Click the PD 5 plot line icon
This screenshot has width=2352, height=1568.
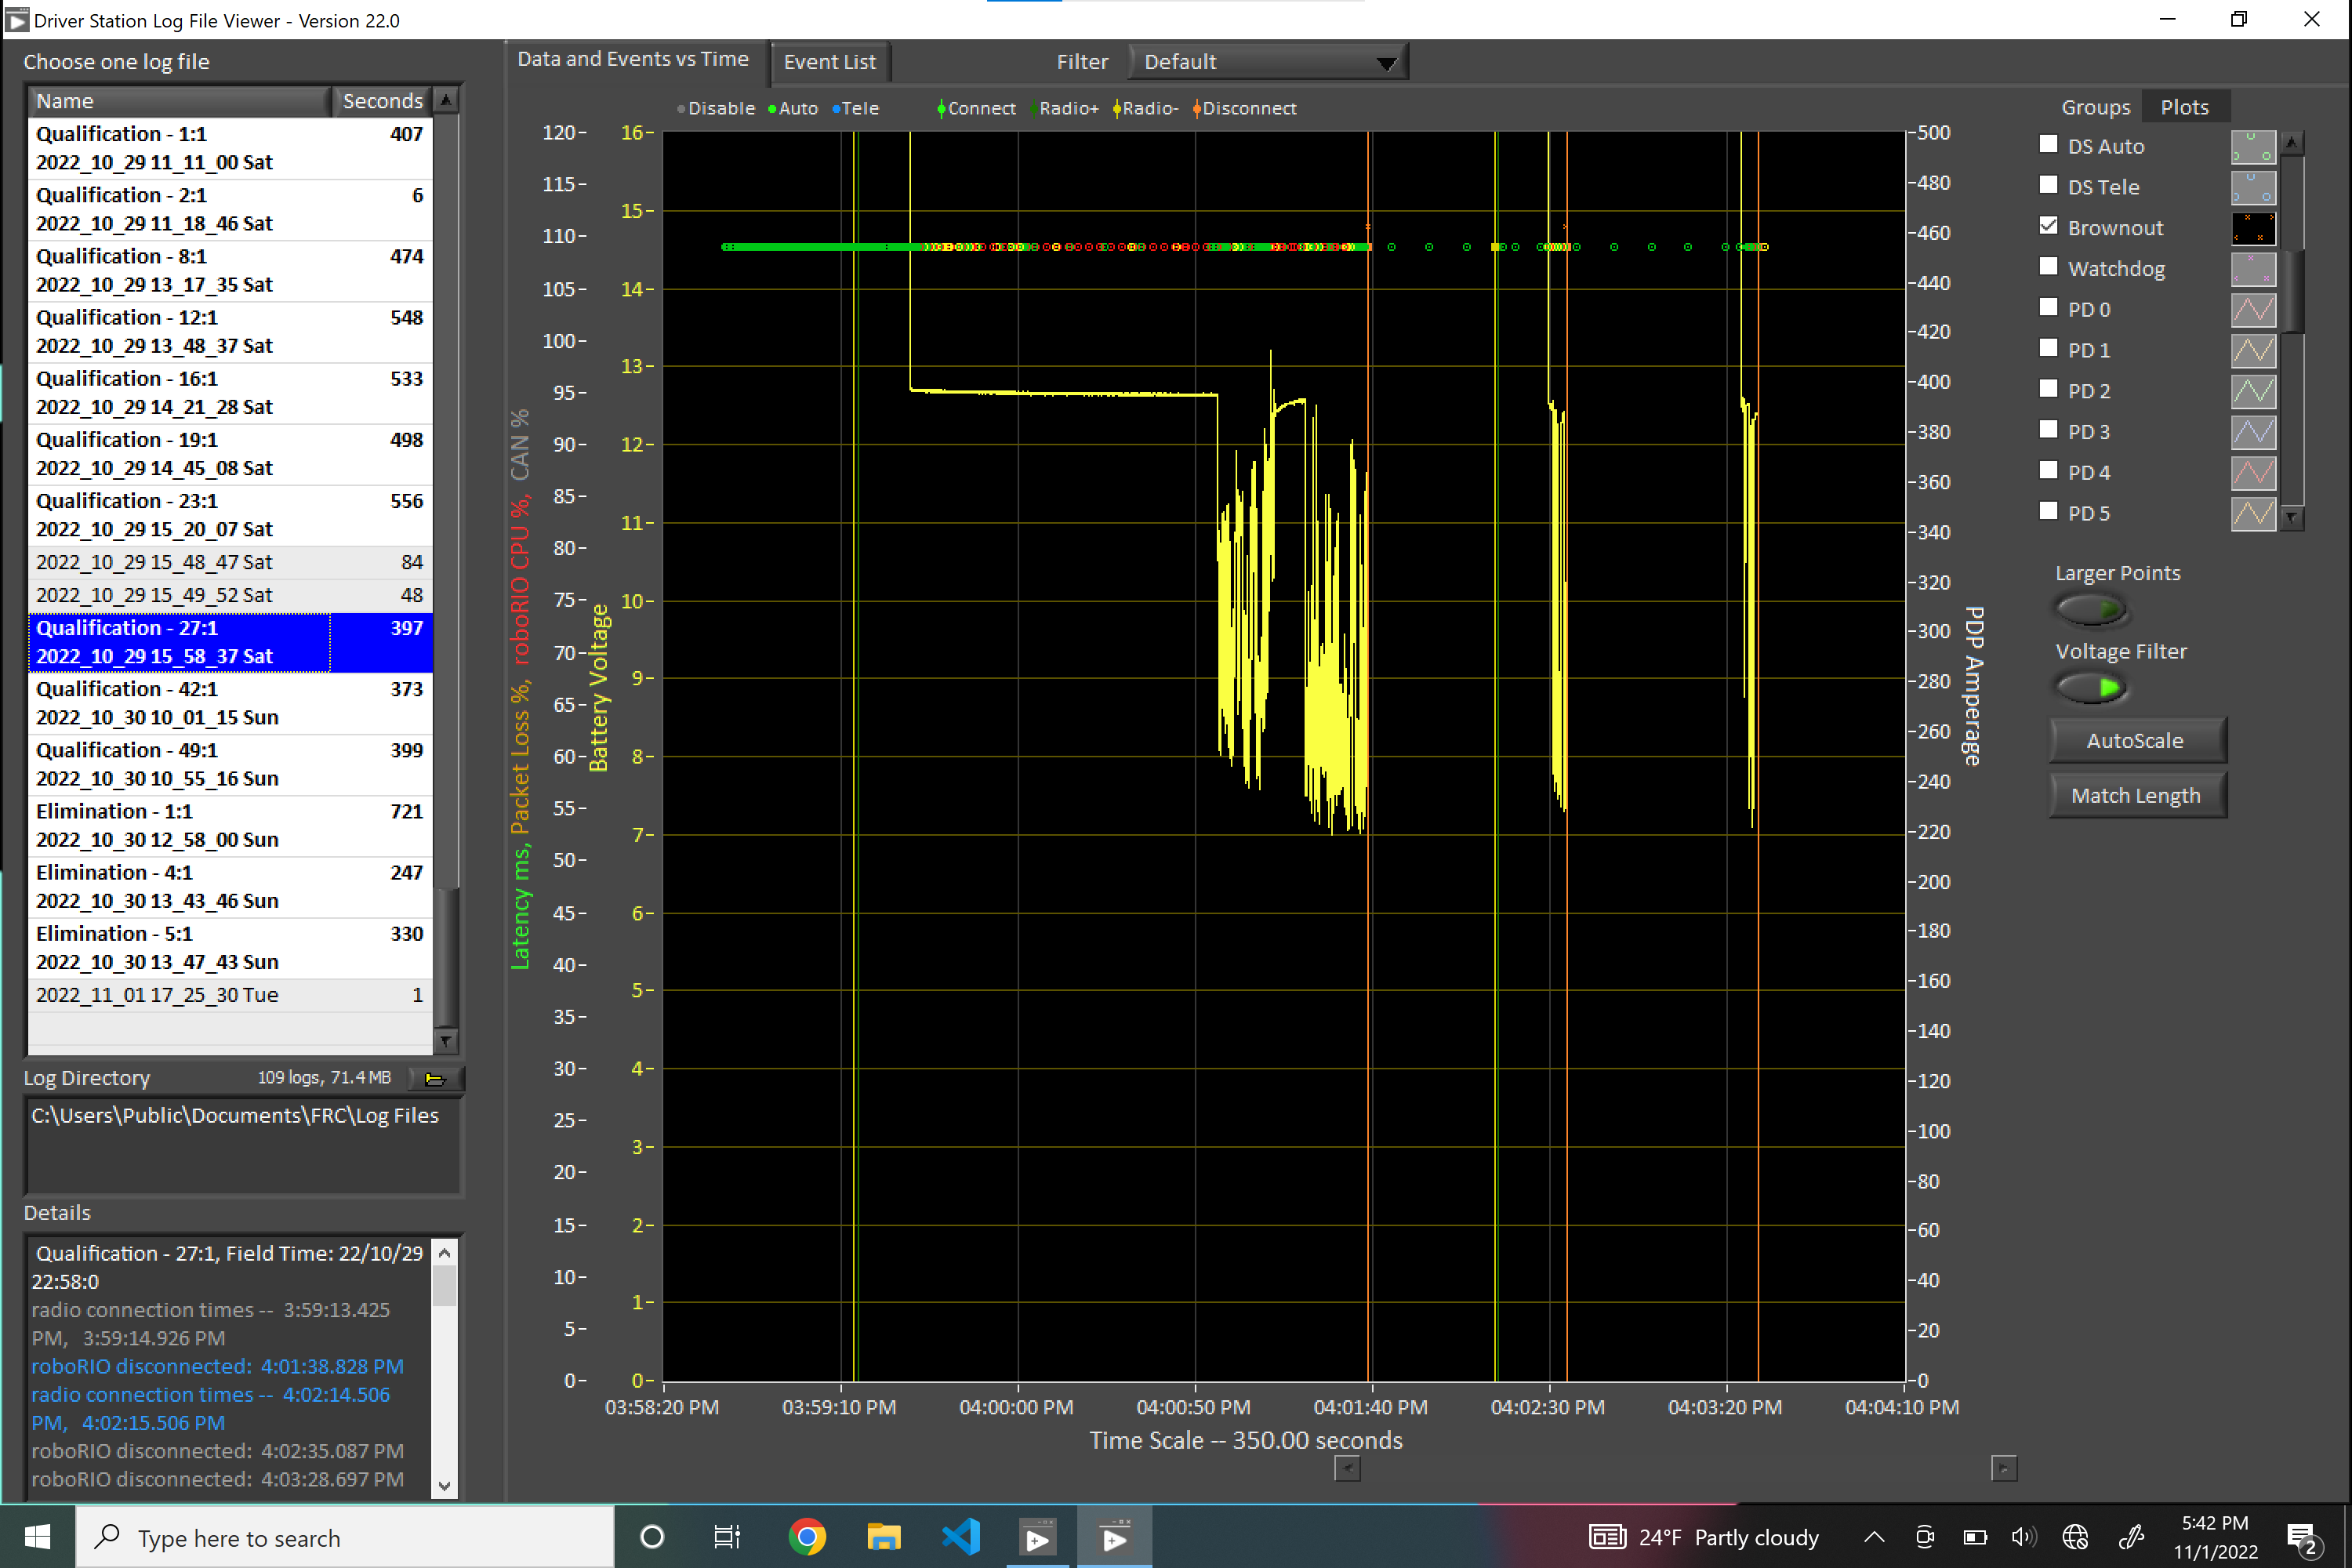pyautogui.click(x=2253, y=514)
